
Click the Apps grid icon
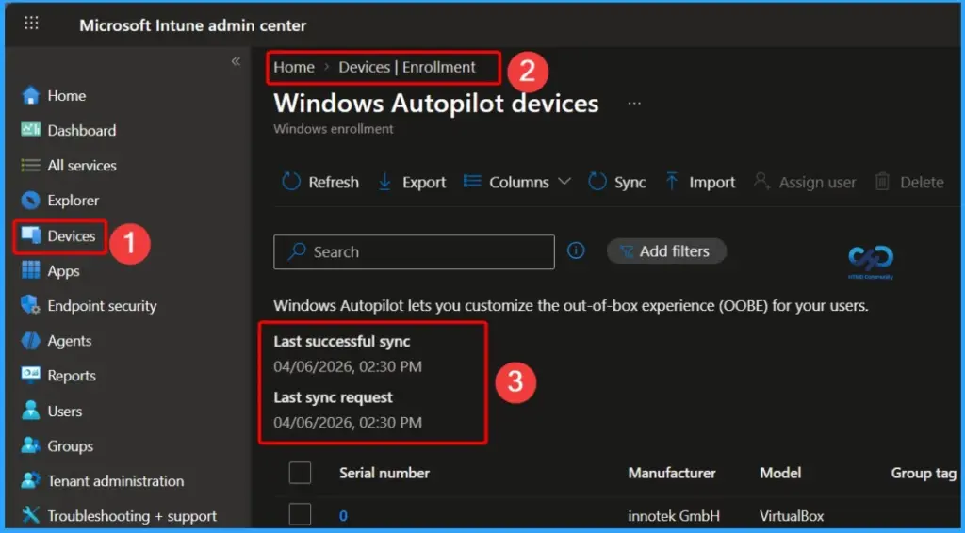click(x=31, y=270)
